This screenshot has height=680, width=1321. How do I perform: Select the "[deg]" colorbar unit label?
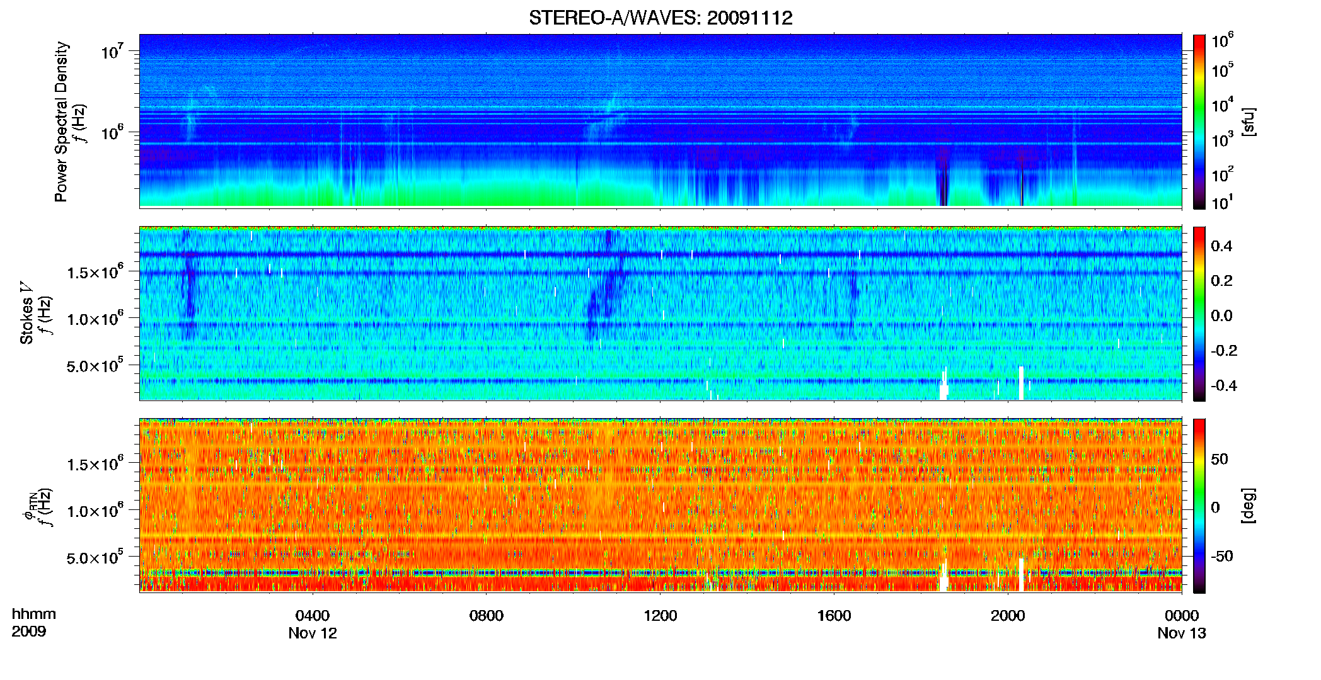[x=1247, y=506]
